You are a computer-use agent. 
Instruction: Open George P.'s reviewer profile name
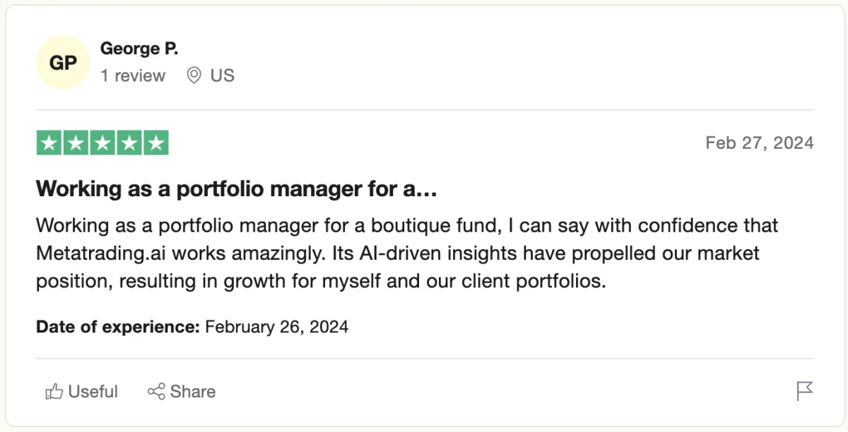(x=139, y=49)
